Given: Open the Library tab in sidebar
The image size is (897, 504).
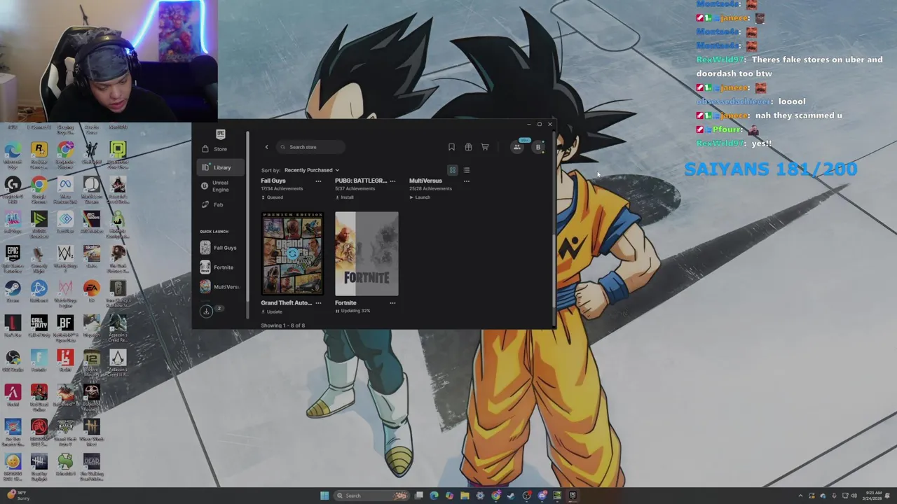Looking at the screenshot, I should pyautogui.click(x=220, y=167).
